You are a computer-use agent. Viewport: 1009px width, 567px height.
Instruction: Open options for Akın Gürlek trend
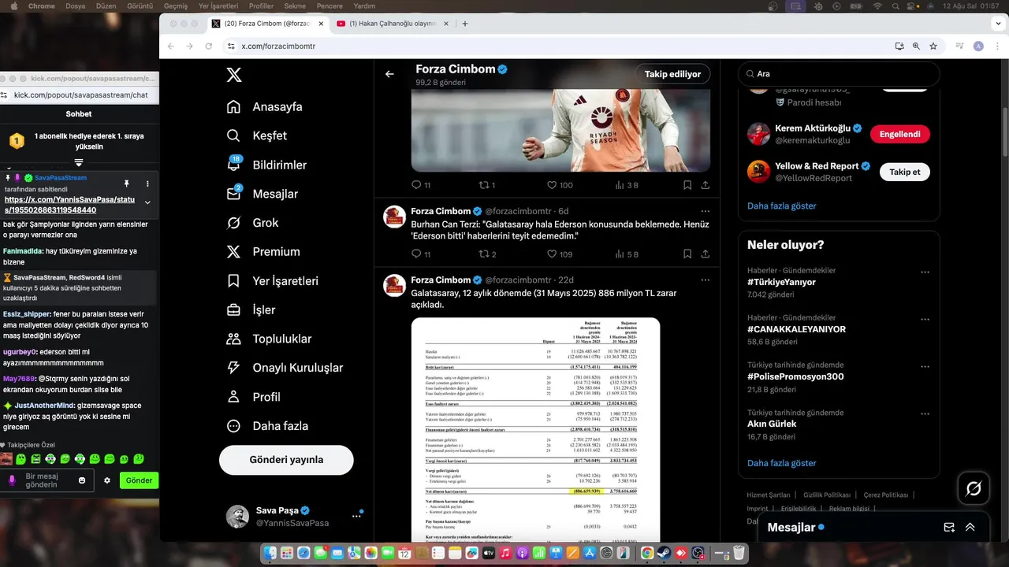pos(925,413)
